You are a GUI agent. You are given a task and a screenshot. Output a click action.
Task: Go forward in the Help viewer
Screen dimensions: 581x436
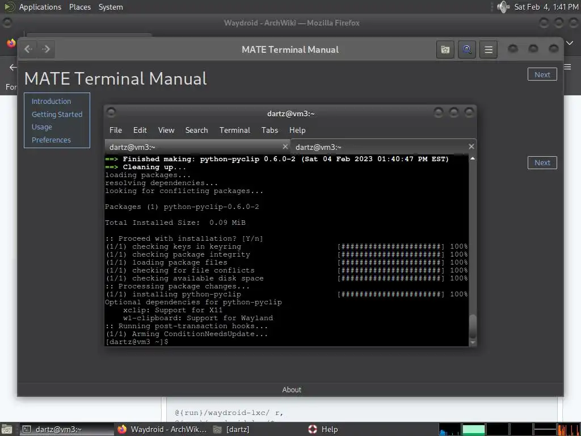[46, 49]
